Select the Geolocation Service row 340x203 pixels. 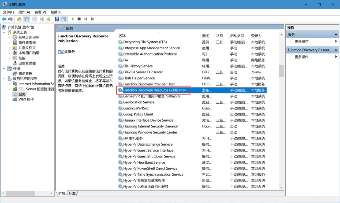click(x=139, y=102)
